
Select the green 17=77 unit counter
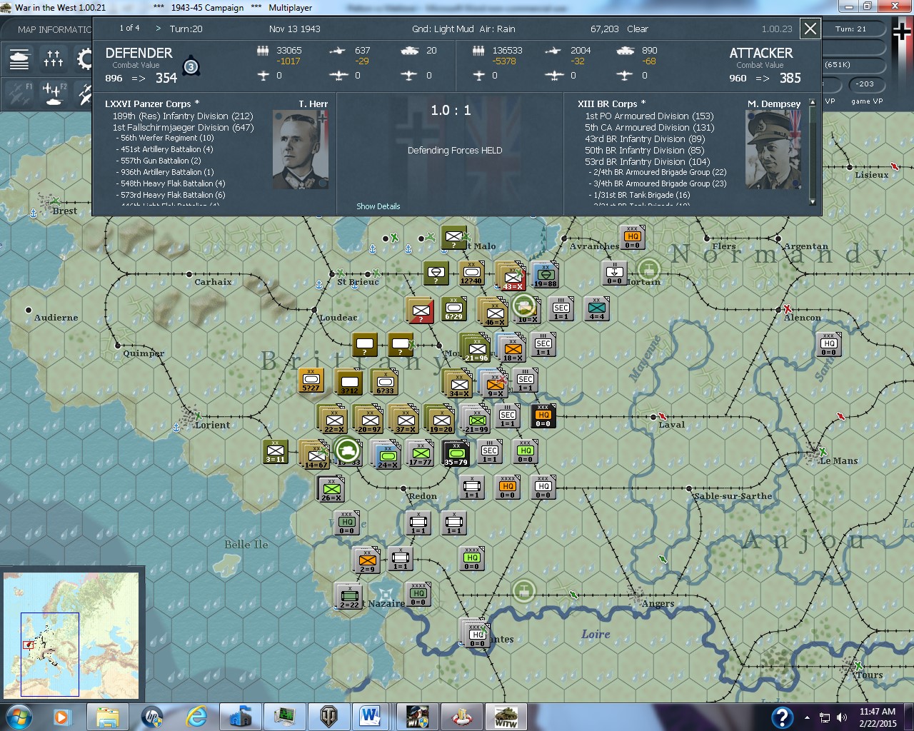(421, 453)
